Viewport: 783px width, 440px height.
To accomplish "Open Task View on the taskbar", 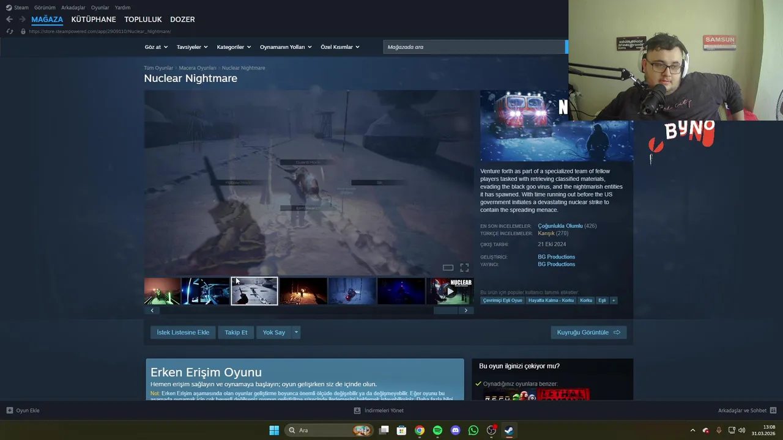I will tap(384, 430).
